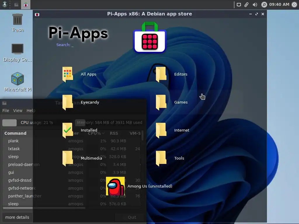Click the All Apps label
The height and width of the screenshot is (224, 299).
88,74
